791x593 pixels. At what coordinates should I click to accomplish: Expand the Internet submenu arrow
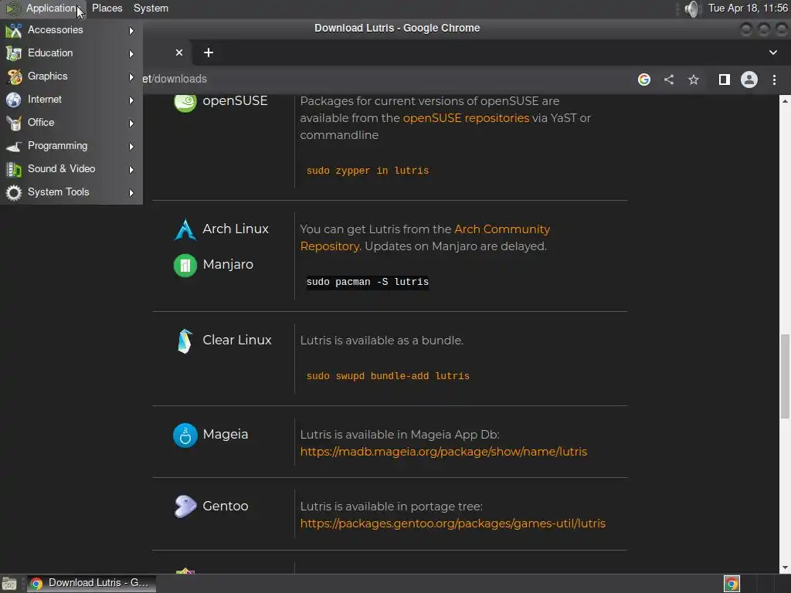click(131, 100)
